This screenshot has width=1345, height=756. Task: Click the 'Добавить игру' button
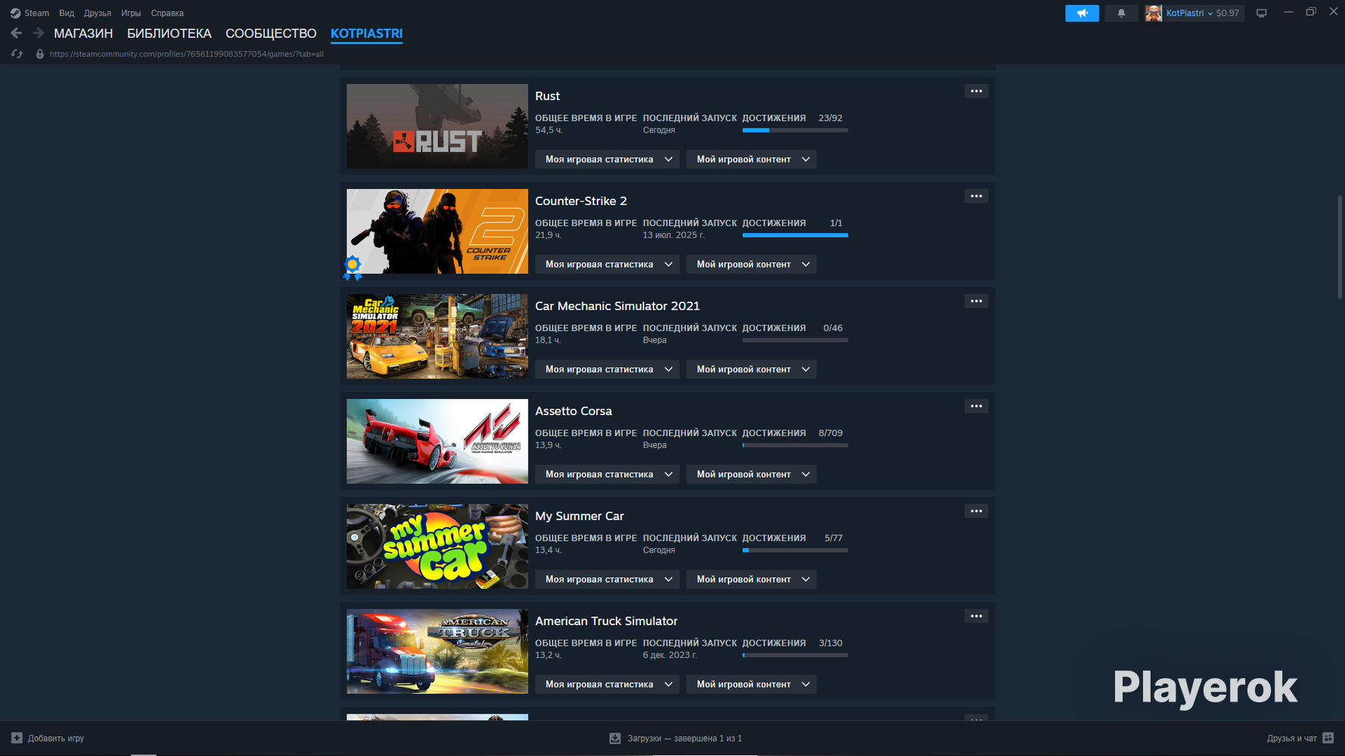(48, 738)
